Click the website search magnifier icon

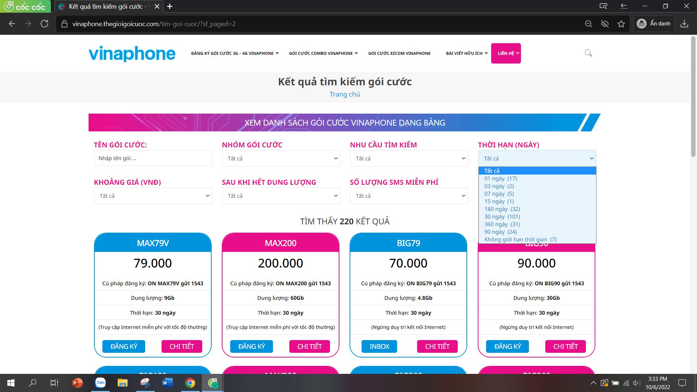(x=588, y=53)
